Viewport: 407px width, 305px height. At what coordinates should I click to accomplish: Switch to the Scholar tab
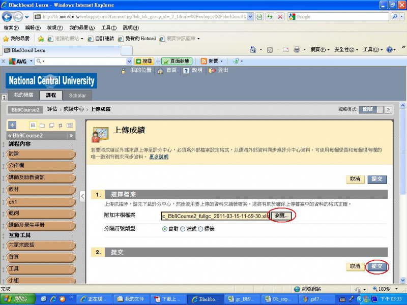coord(77,96)
